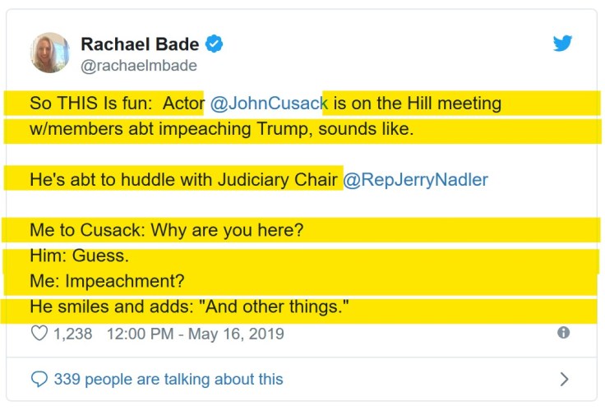Open "339 people are talking about this"
The image size is (605, 410).
click(x=168, y=379)
